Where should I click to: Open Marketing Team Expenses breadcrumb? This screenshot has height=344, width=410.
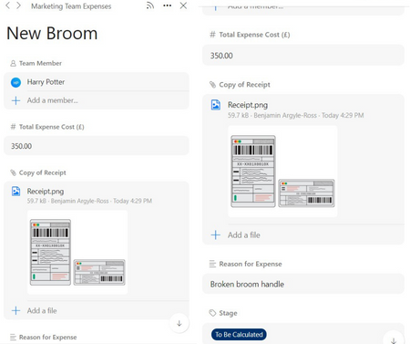pos(71,6)
